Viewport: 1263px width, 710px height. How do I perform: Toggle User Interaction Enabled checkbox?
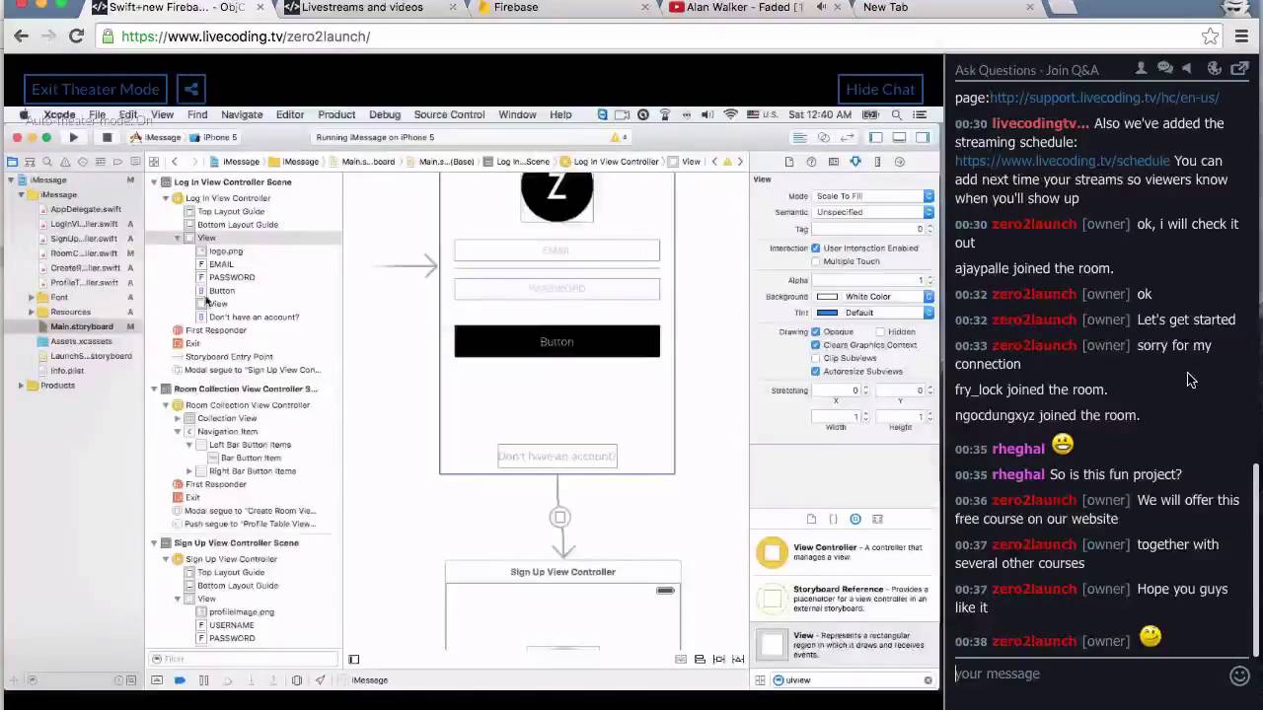tap(815, 248)
